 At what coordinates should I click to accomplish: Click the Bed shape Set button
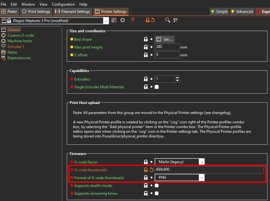(x=165, y=39)
